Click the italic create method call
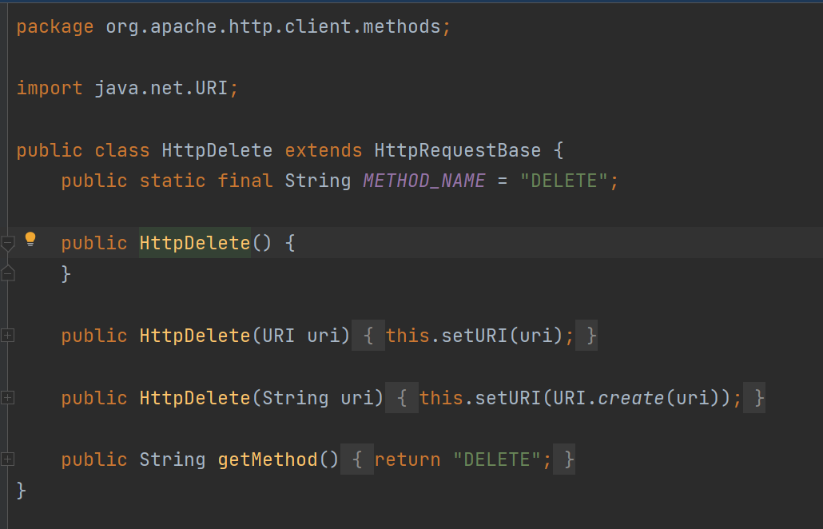Image resolution: width=823 pixels, height=529 pixels. tap(630, 397)
